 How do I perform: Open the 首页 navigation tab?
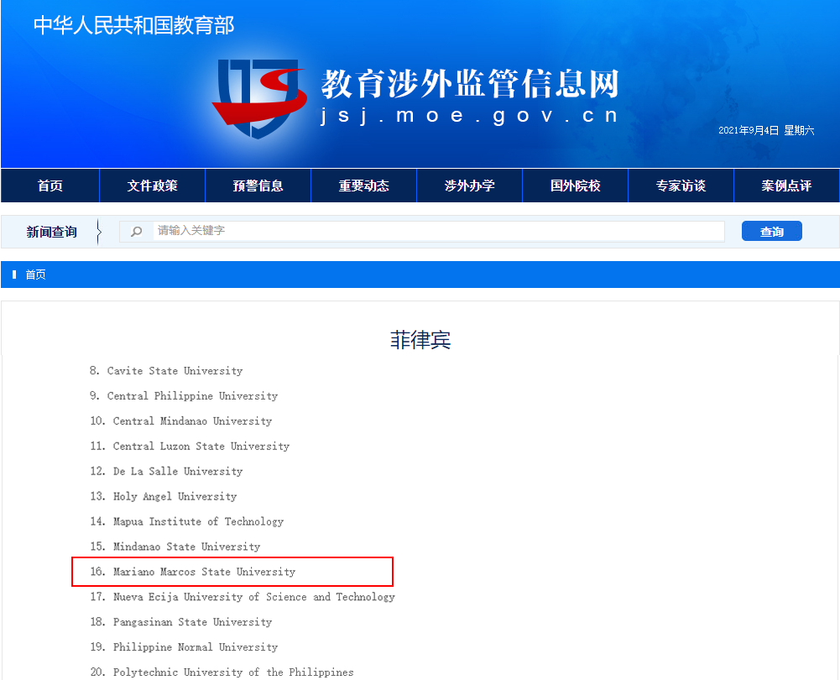pos(50,186)
